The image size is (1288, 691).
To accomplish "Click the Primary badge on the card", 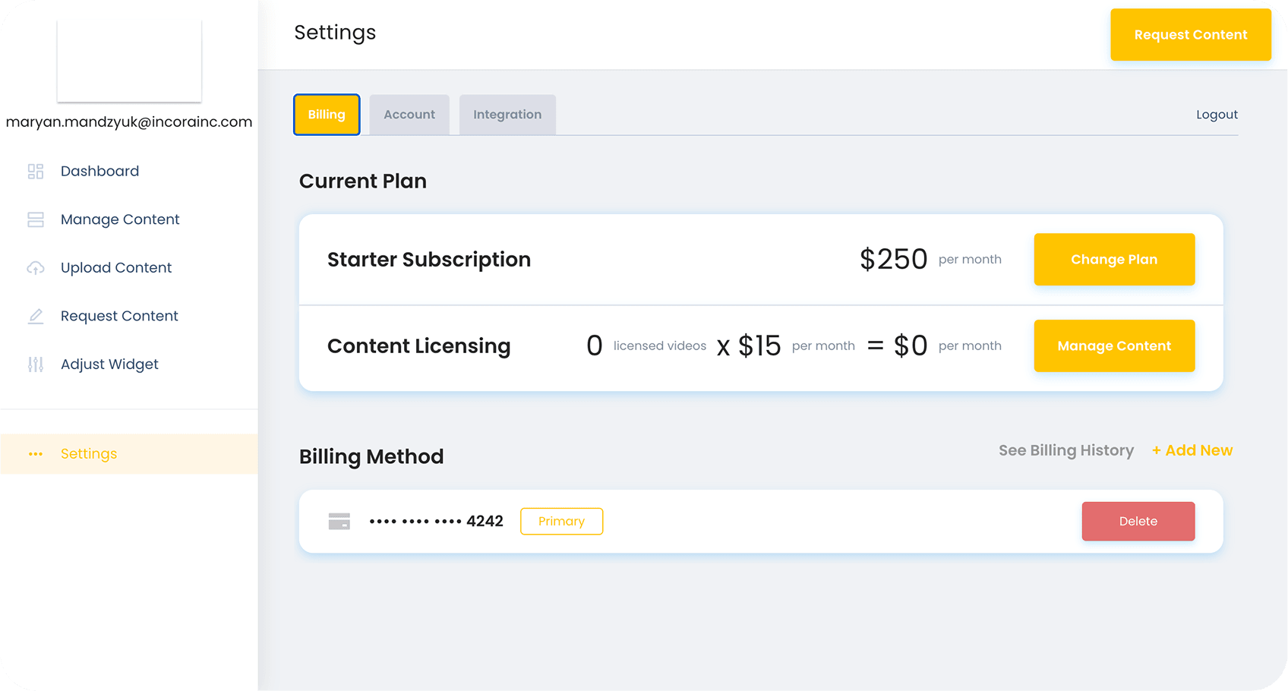I will pos(561,522).
